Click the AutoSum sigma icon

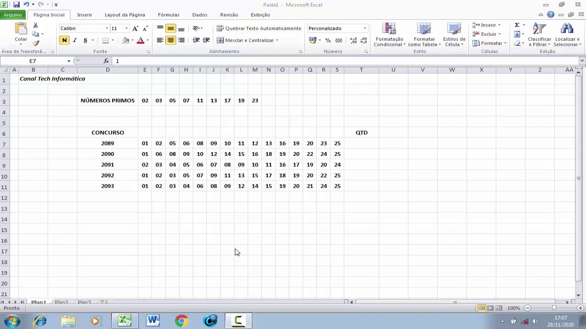517,25
